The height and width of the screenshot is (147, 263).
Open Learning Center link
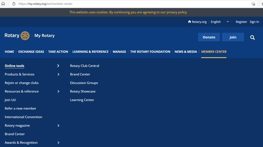[82, 100]
